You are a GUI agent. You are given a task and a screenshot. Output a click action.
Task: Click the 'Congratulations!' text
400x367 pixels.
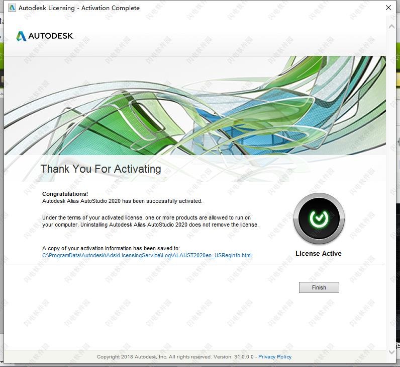click(x=65, y=194)
